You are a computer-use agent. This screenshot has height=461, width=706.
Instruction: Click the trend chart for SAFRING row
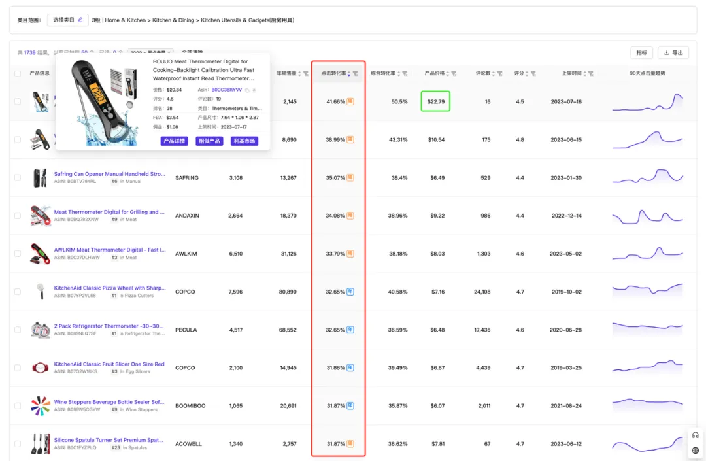click(x=647, y=177)
